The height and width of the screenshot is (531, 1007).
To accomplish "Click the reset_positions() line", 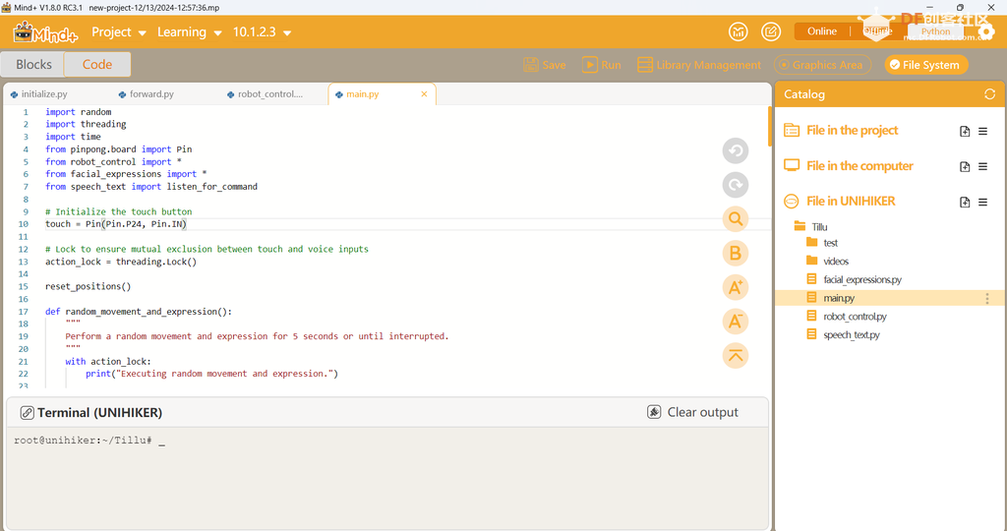I will [88, 286].
